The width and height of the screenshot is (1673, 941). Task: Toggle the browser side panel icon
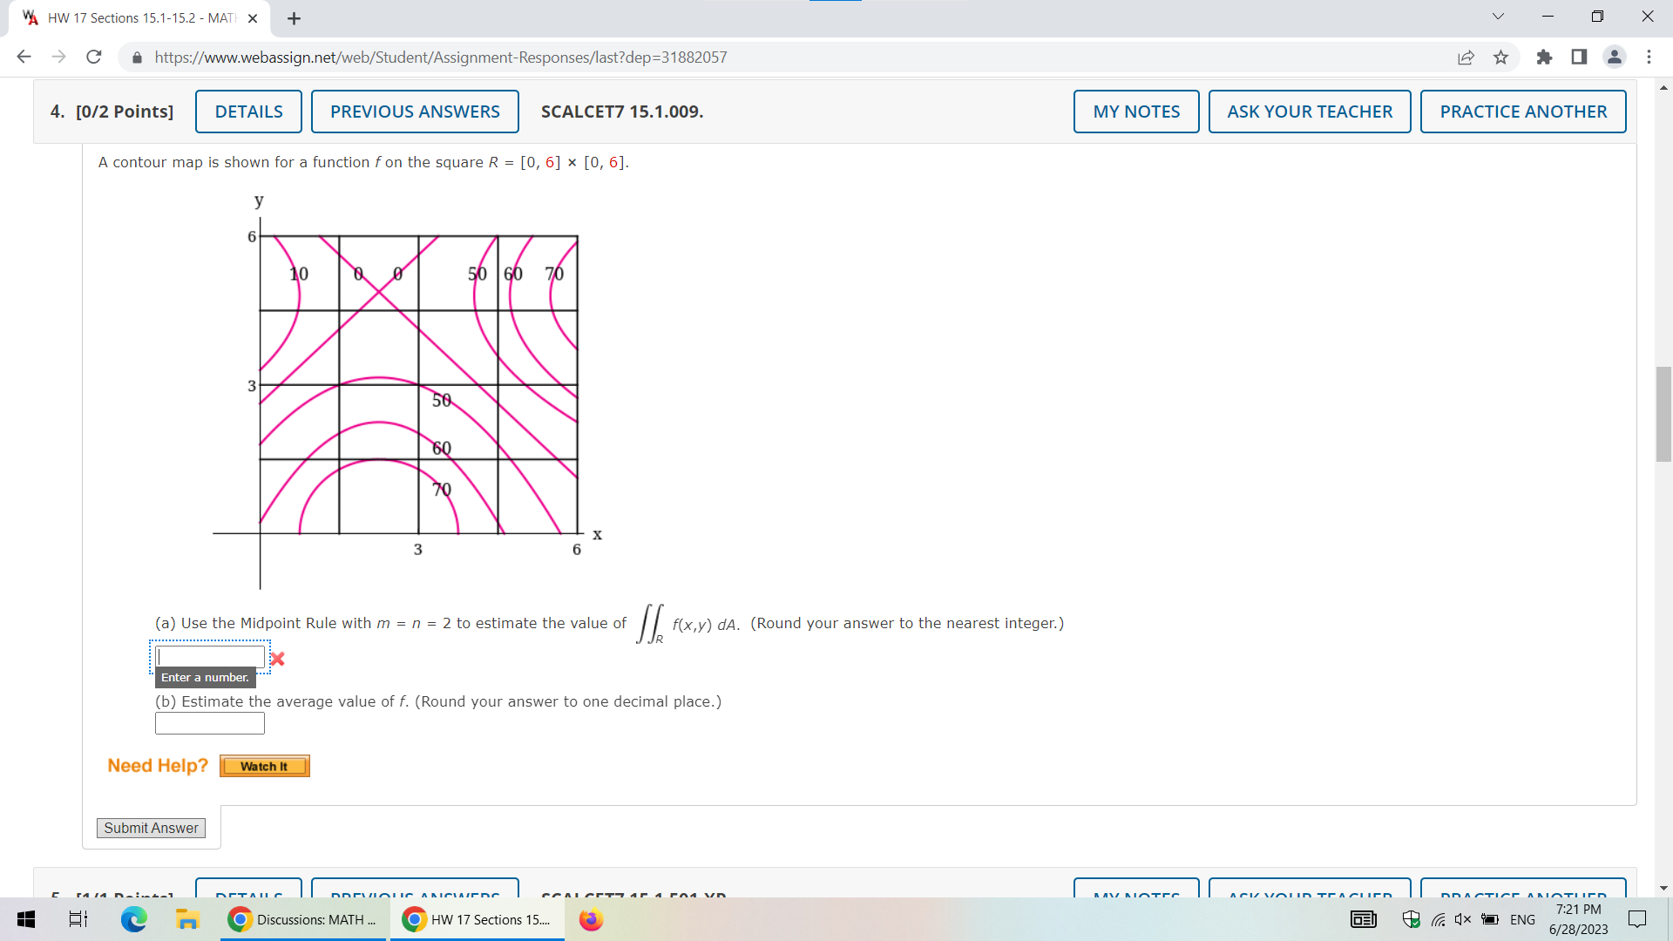point(1579,58)
